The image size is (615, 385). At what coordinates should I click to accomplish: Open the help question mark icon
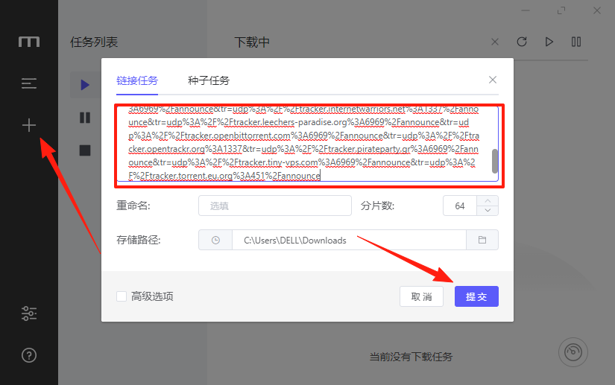click(x=29, y=355)
